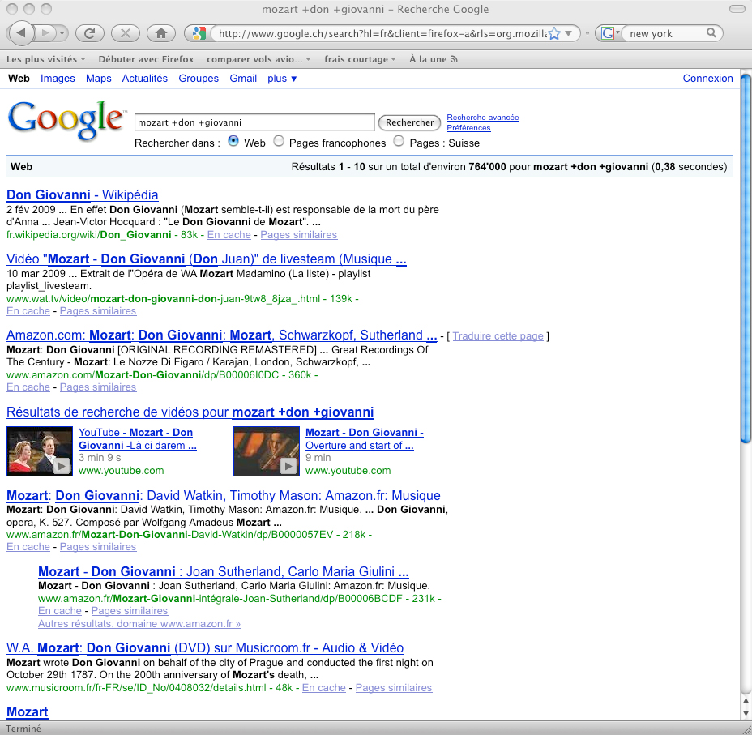Screen dimensions: 752x735
Task: Open Autres résultats domaine www.amazon.fr link
Action: 139,624
